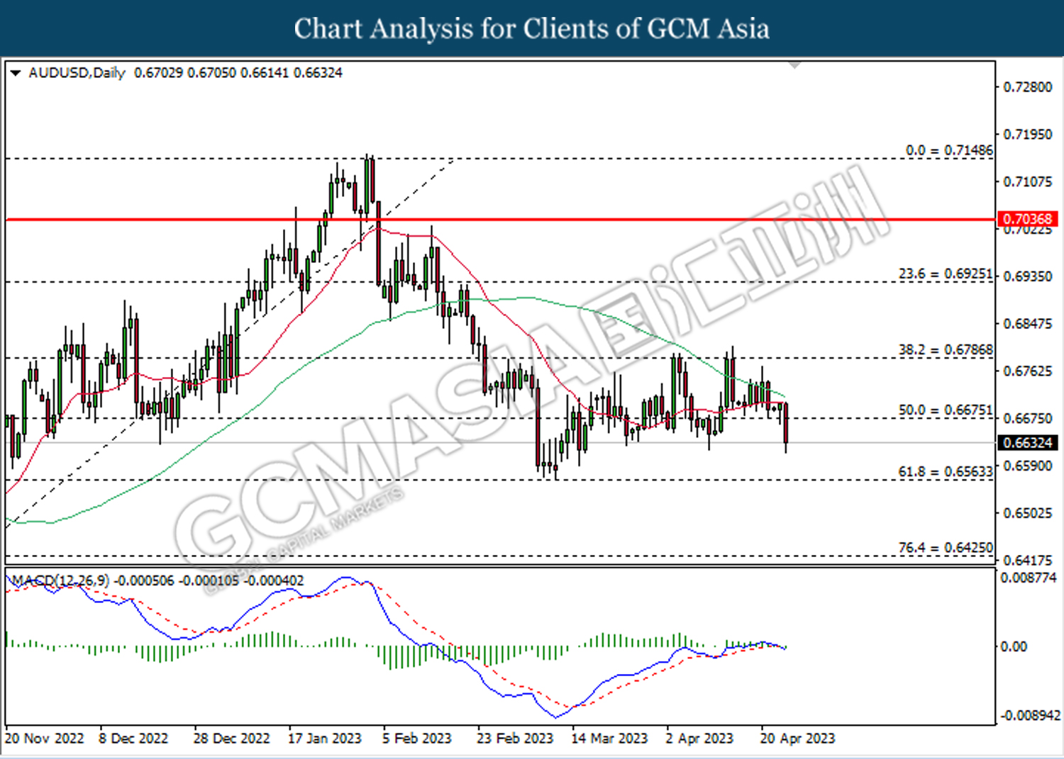Image resolution: width=1064 pixels, height=759 pixels.
Task: Click the 0.68475 price axis value
Action: [x=1028, y=323]
